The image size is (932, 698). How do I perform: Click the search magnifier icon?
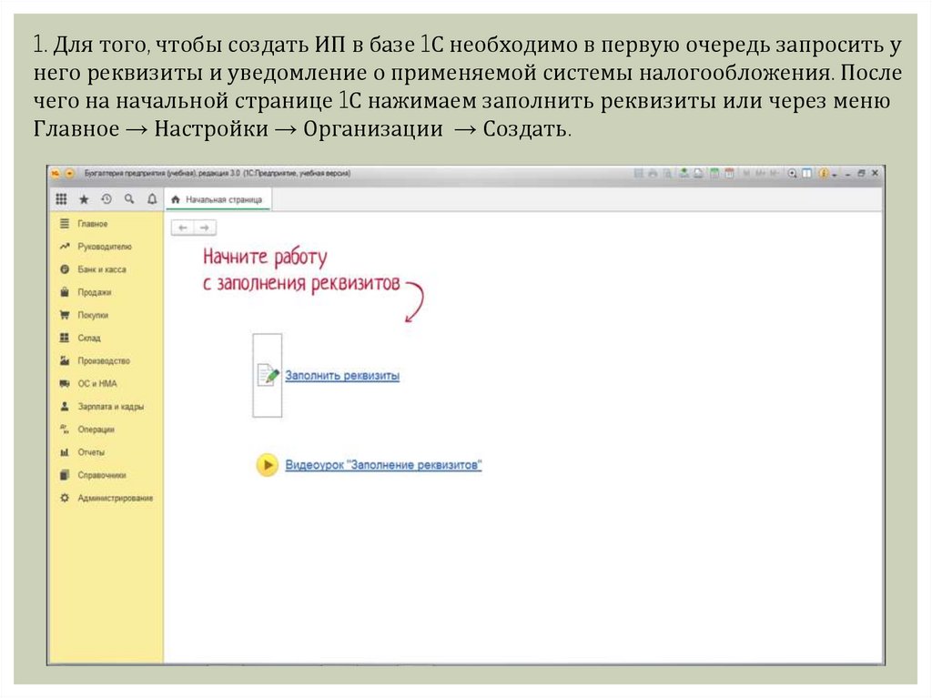[x=129, y=198]
